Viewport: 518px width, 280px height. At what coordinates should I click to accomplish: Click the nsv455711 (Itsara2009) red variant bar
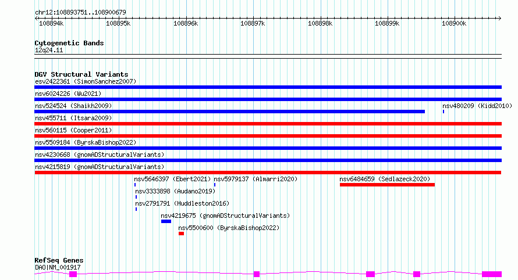point(268,124)
